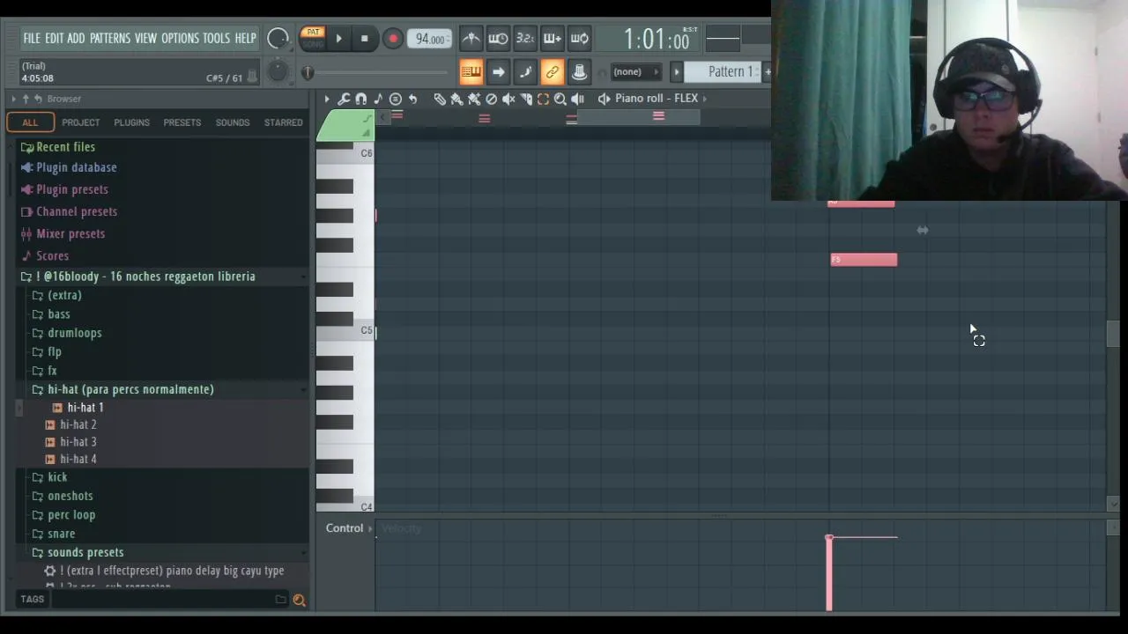Toggle wait for input to start playing

498,38
